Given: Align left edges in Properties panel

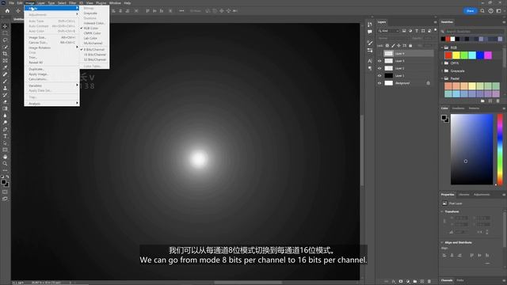Looking at the screenshot, I should (444, 255).
